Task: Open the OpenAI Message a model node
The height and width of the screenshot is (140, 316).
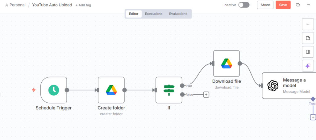Action: 273,86
